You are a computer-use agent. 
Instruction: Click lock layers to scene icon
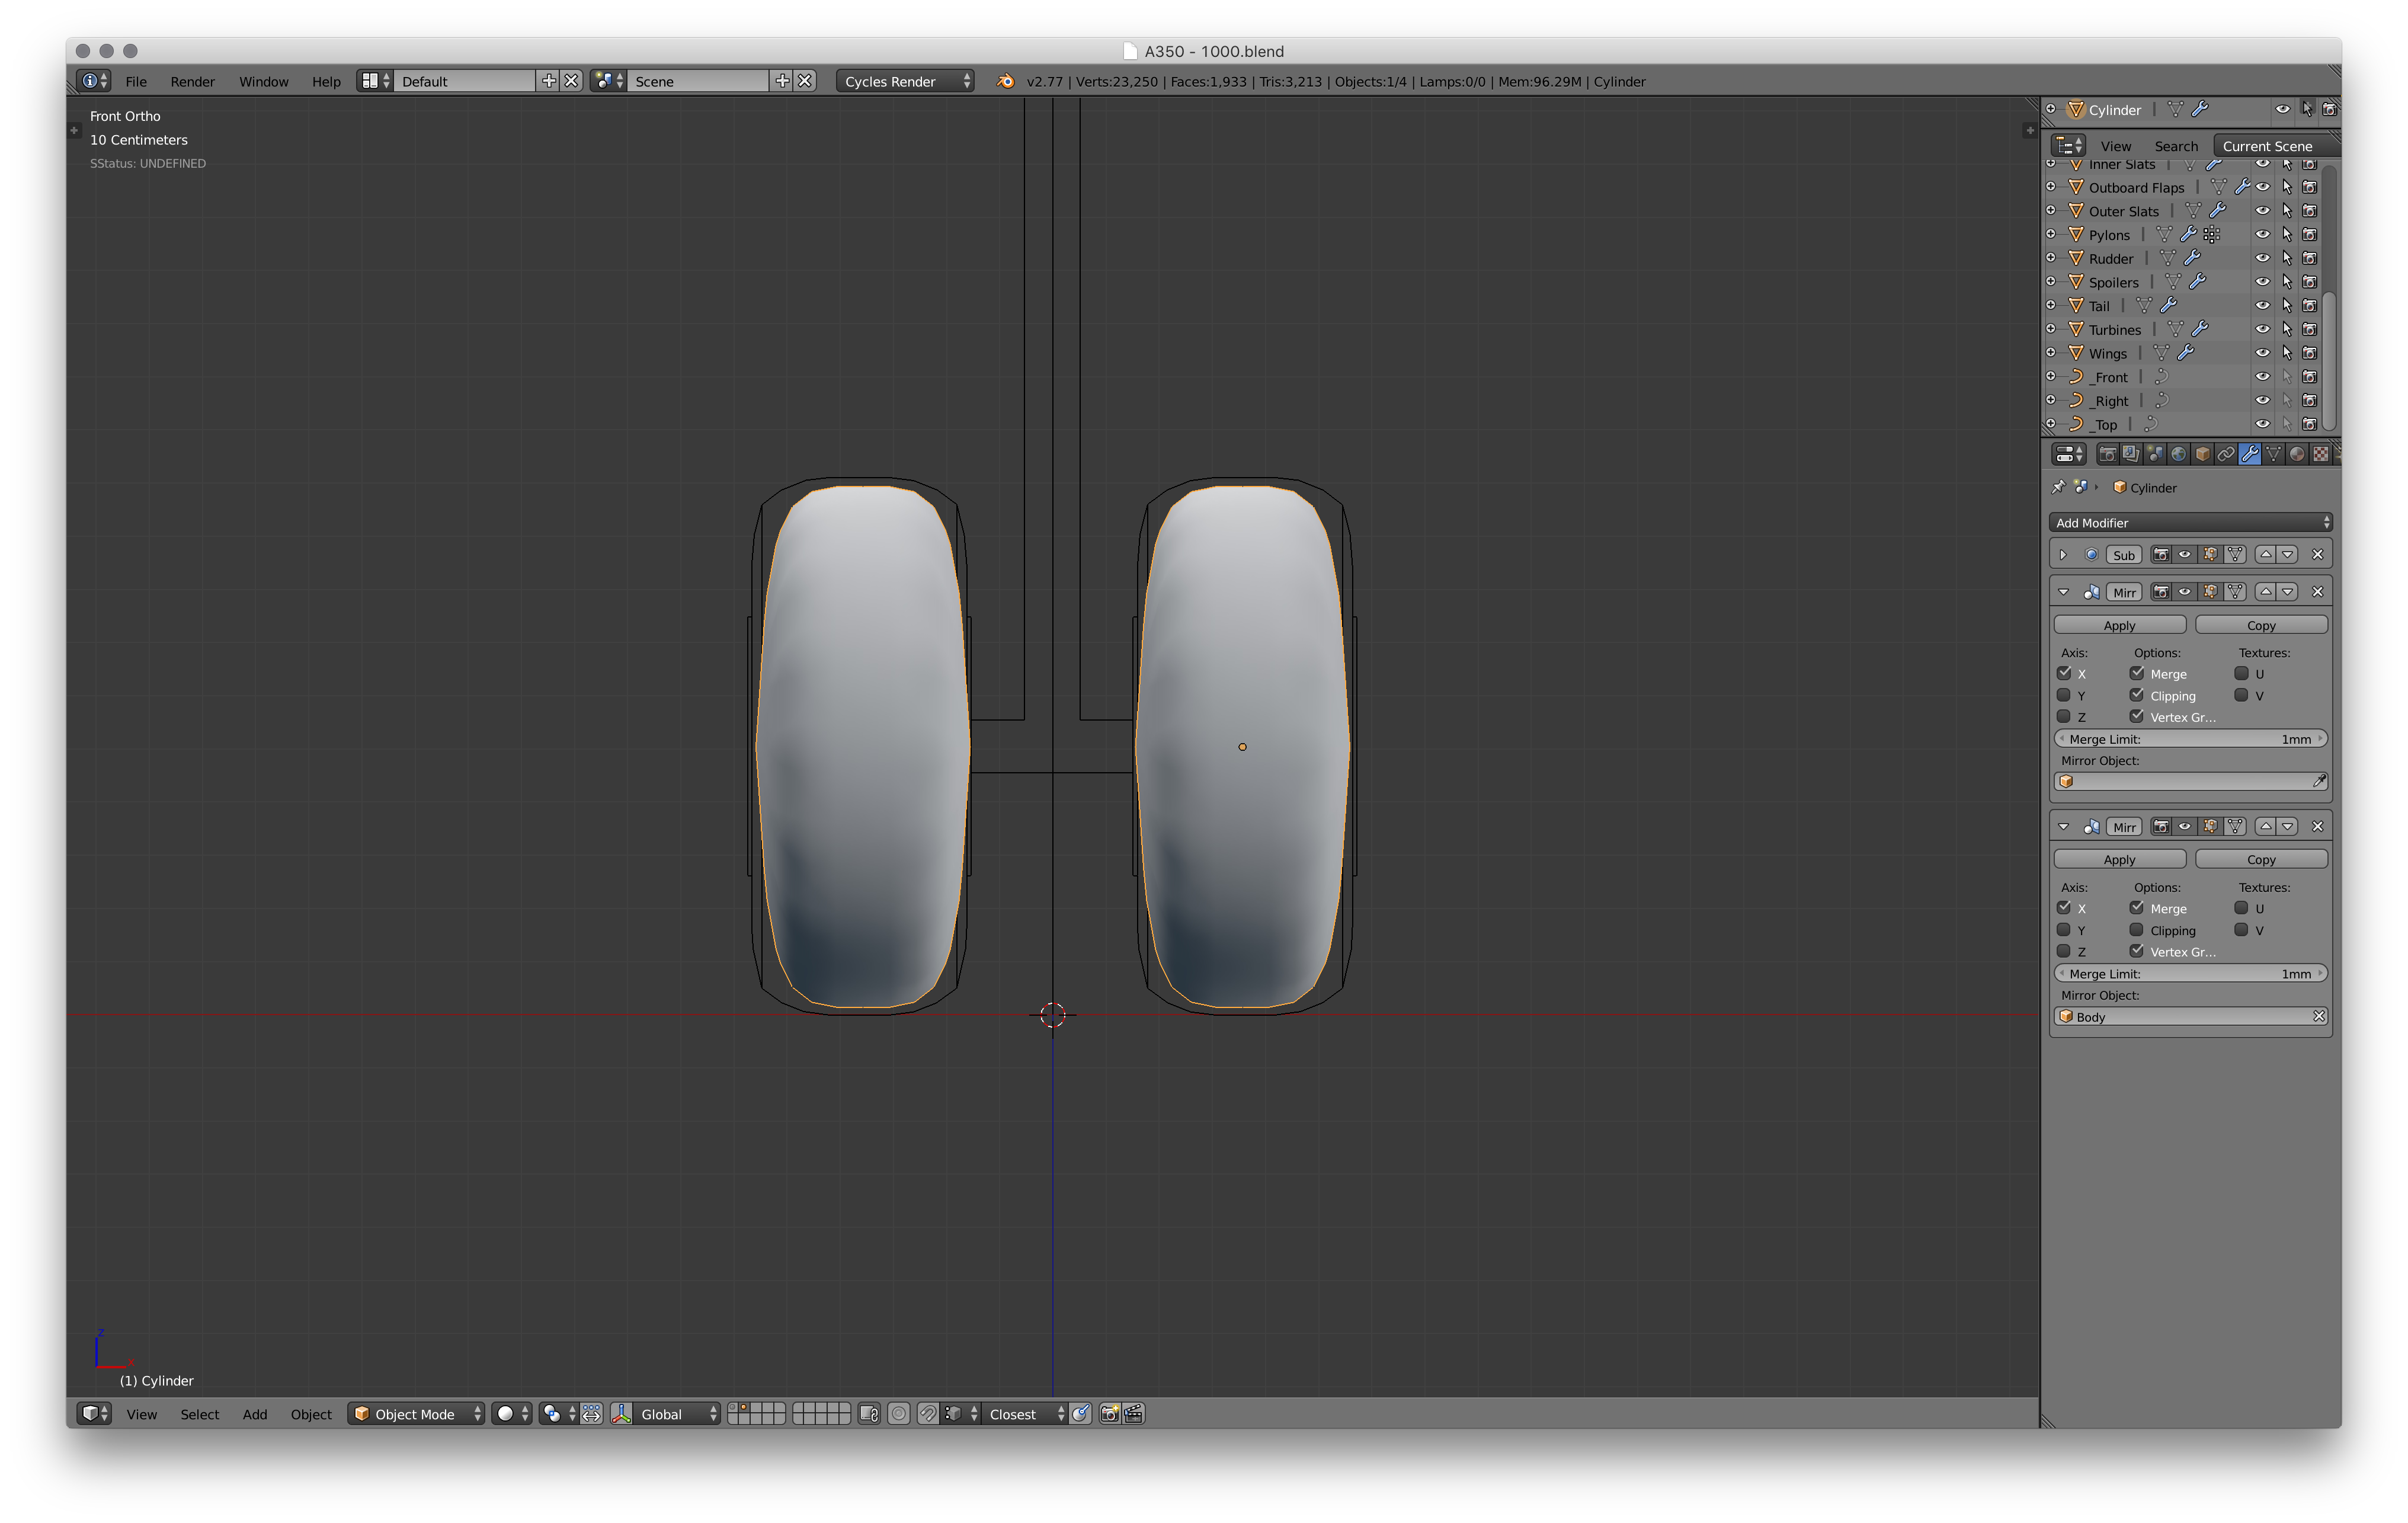(x=869, y=1413)
